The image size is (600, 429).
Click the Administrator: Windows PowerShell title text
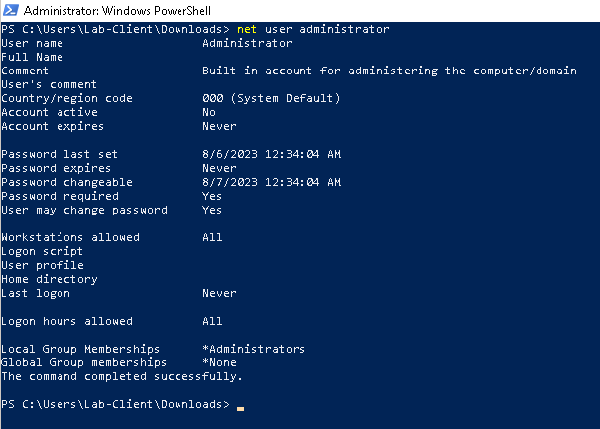tap(117, 10)
